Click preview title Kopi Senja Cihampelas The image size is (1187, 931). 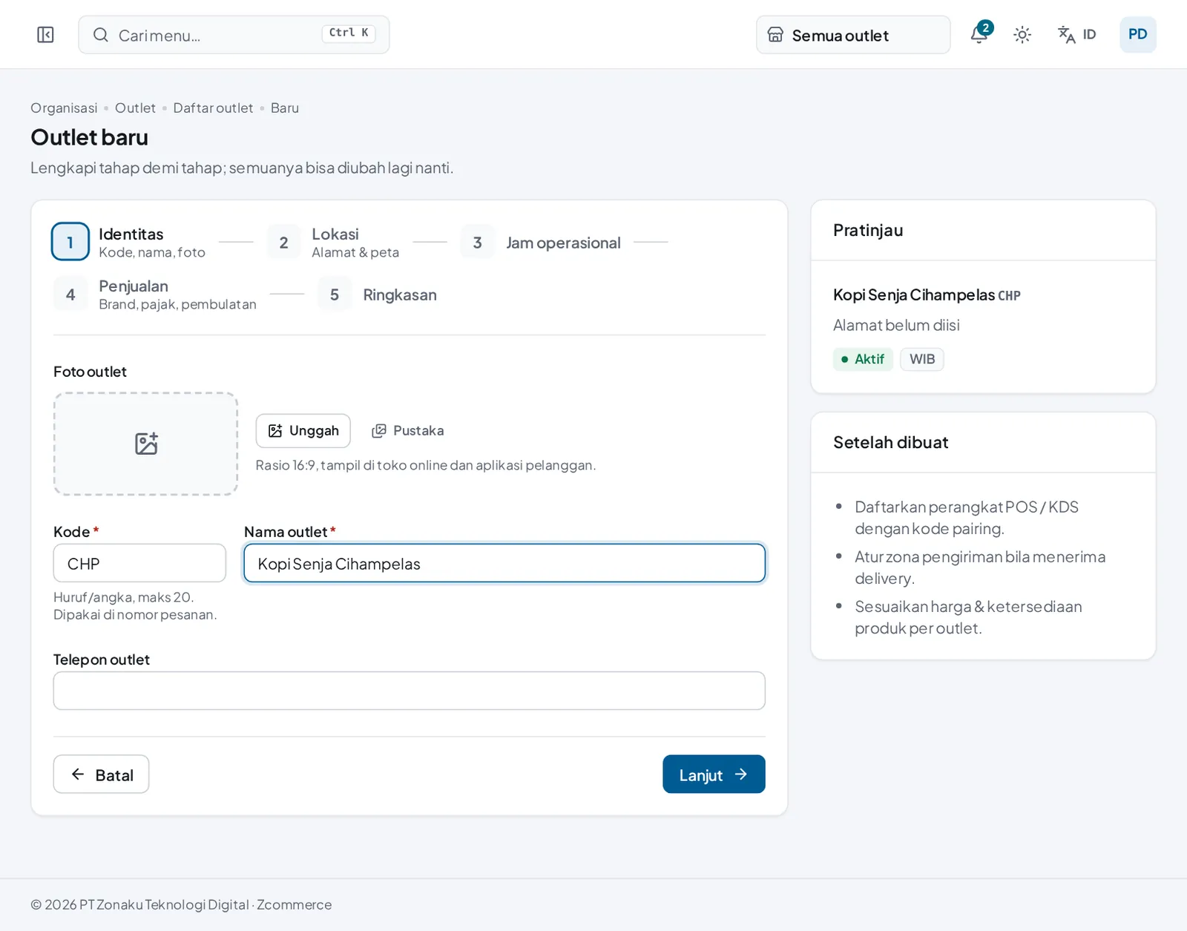[x=914, y=295]
